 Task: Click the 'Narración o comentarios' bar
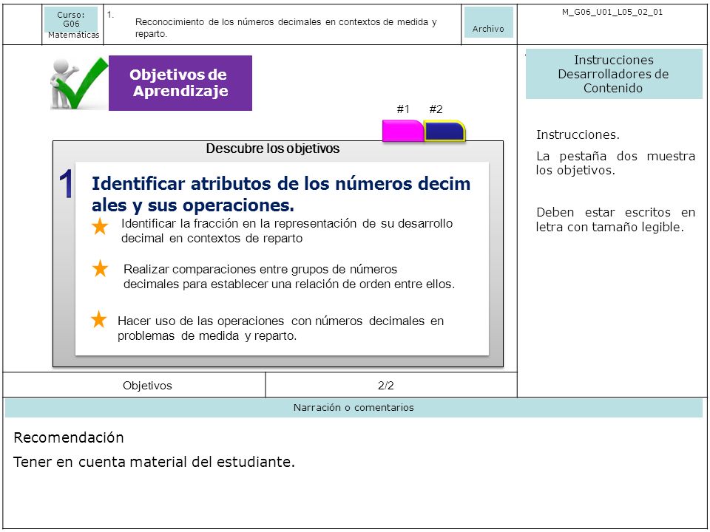[354, 408]
